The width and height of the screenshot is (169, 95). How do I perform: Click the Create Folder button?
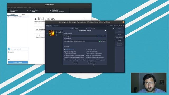point(101,36)
